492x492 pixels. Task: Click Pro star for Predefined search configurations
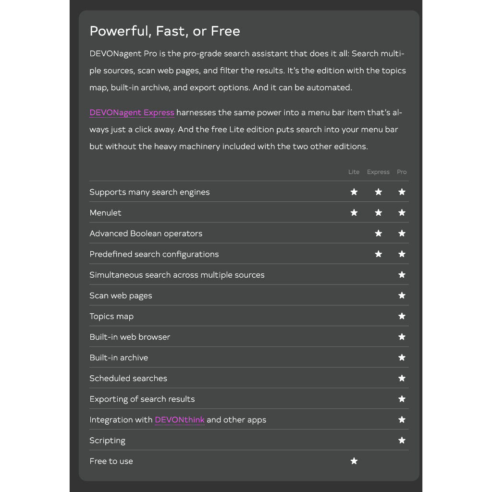[402, 254]
